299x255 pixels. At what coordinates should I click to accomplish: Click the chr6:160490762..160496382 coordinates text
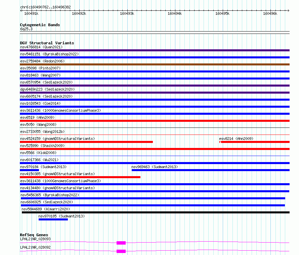coord(45,7)
